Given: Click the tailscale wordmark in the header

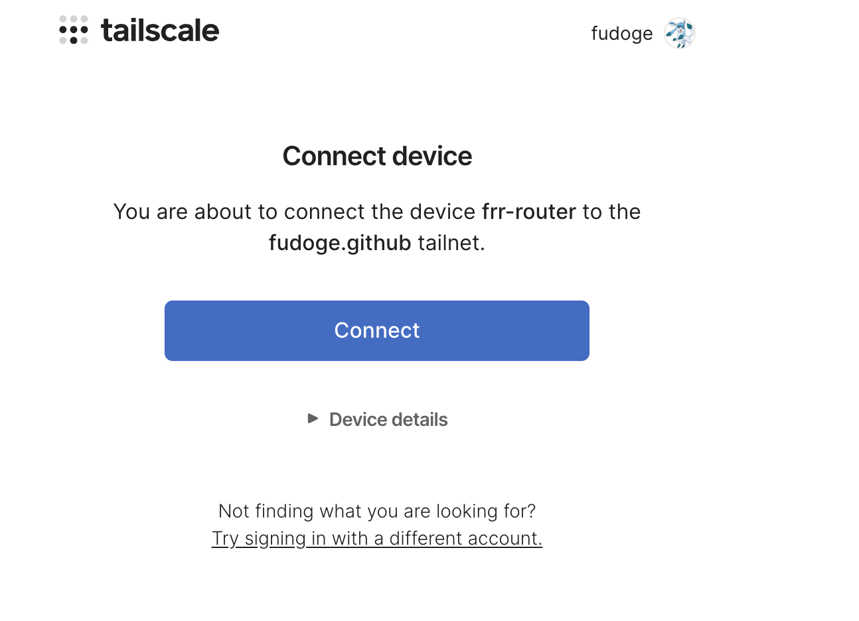Looking at the screenshot, I should tap(159, 31).
